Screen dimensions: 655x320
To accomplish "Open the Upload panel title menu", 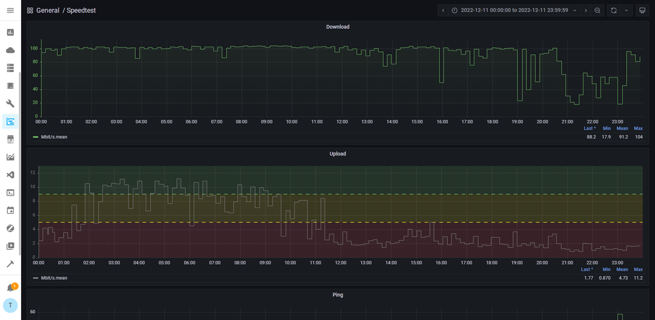I will [x=338, y=153].
